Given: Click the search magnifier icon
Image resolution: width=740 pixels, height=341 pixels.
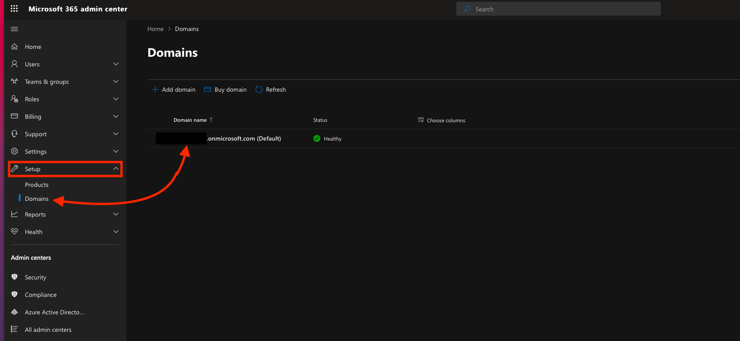Looking at the screenshot, I should 467,9.
